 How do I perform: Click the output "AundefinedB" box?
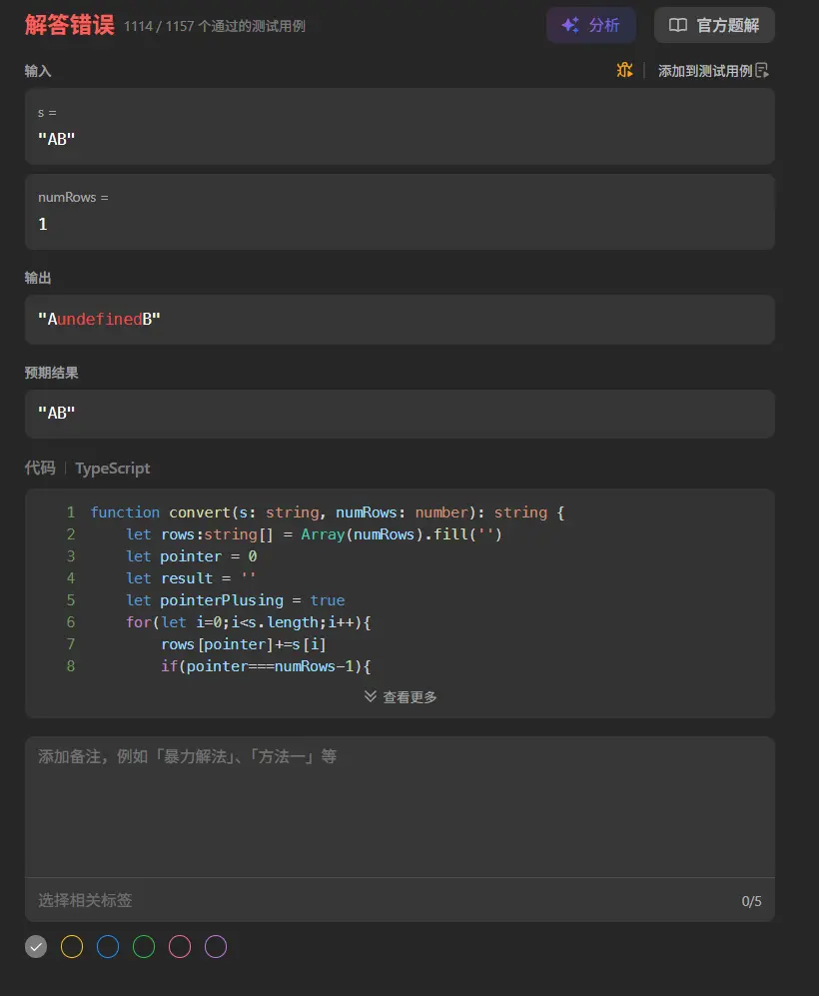[x=400, y=320]
